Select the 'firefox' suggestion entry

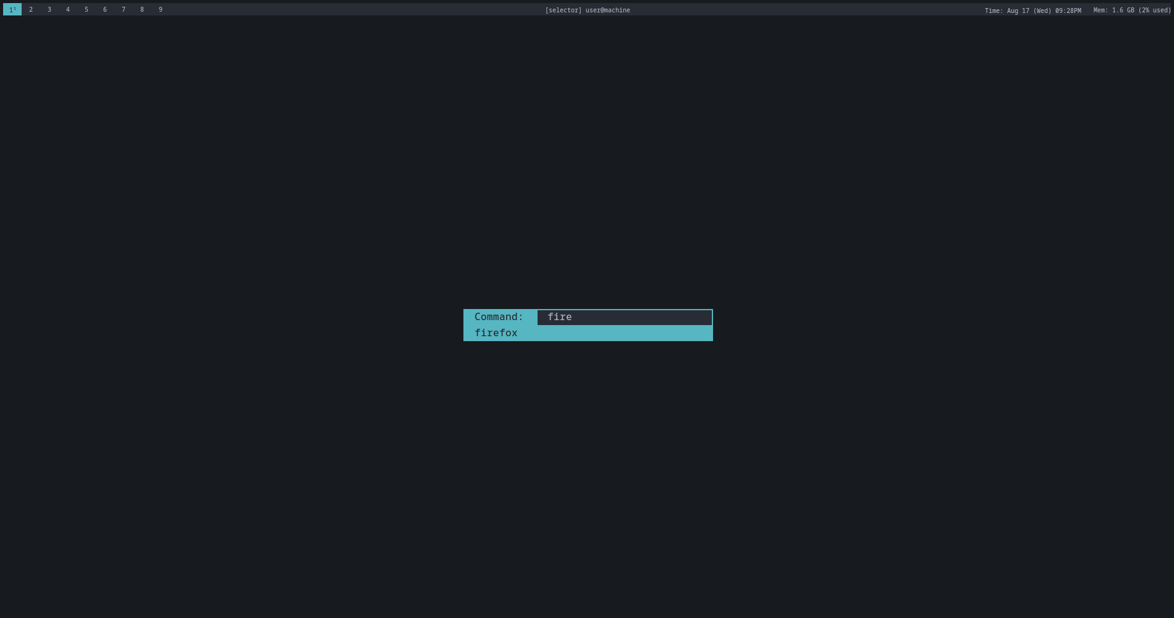coord(588,333)
